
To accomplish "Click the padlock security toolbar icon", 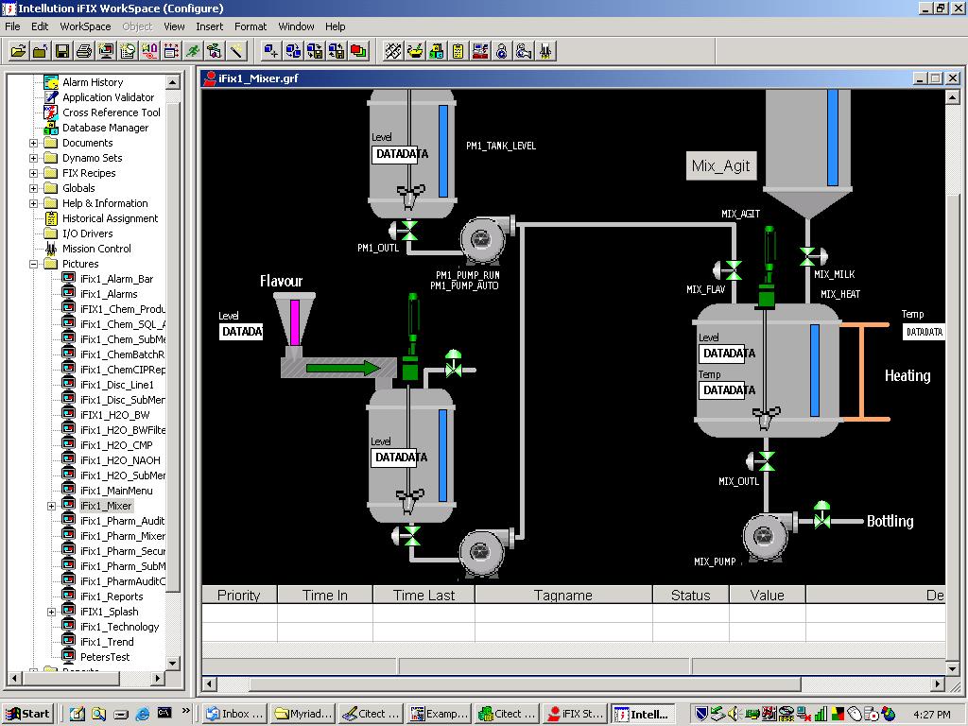I will [502, 51].
